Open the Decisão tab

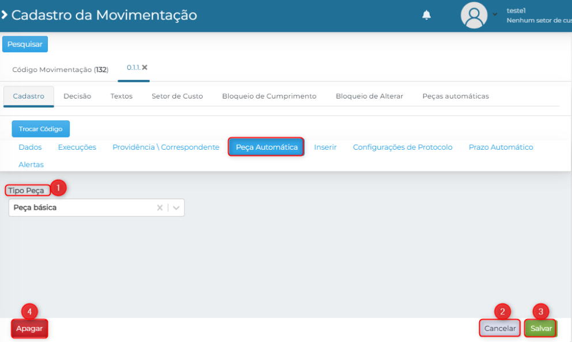click(77, 96)
